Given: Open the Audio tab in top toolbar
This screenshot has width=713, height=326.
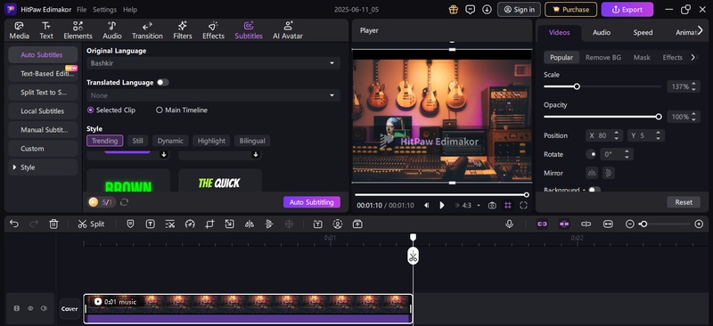Looking at the screenshot, I should pyautogui.click(x=112, y=30).
